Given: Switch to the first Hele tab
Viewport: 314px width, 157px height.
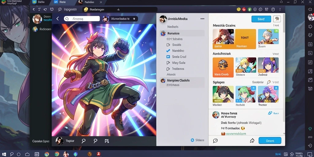Looking at the screenshot, I should point(38,2).
